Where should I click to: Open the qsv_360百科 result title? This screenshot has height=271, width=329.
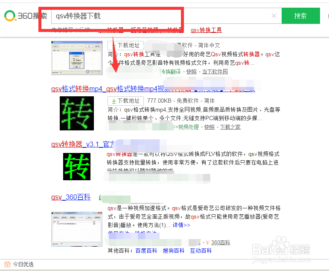pyautogui.click(x=71, y=197)
